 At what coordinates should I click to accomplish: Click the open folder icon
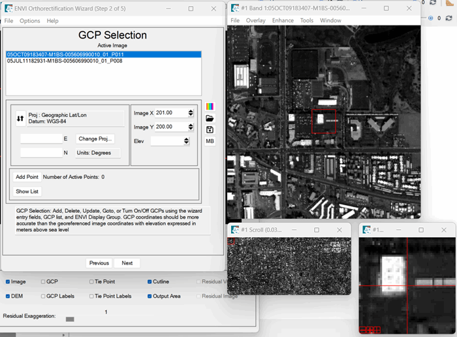pyautogui.click(x=210, y=118)
